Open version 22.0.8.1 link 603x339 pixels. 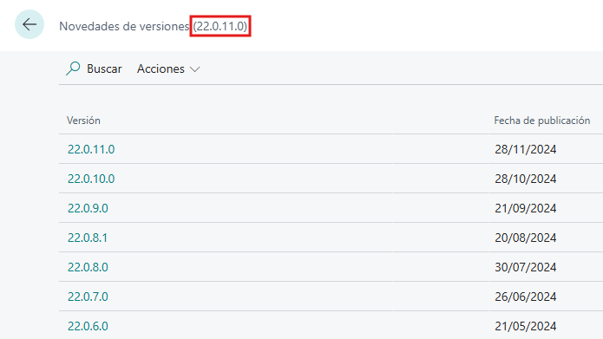click(x=88, y=238)
